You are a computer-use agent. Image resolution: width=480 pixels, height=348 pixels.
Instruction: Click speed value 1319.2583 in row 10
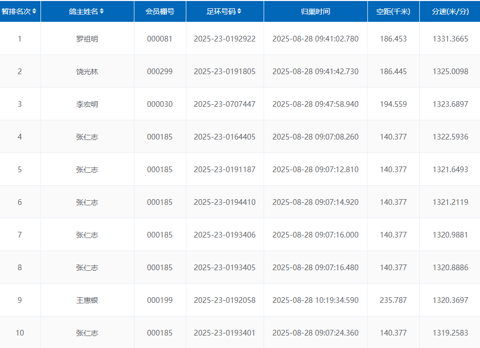(x=450, y=333)
